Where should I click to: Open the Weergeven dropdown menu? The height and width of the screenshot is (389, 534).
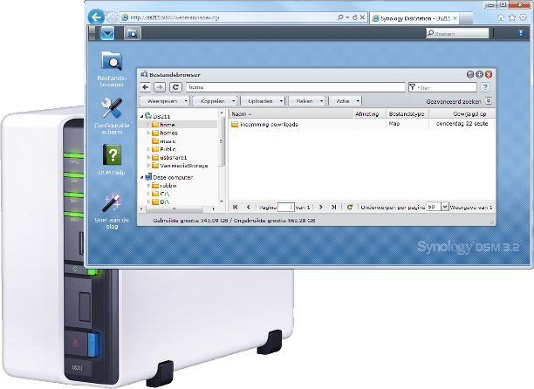pyautogui.click(x=164, y=101)
